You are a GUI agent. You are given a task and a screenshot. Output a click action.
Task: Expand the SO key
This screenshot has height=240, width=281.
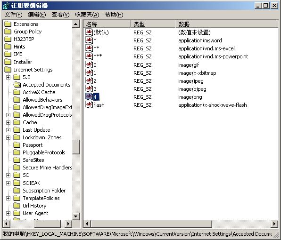[8, 175]
